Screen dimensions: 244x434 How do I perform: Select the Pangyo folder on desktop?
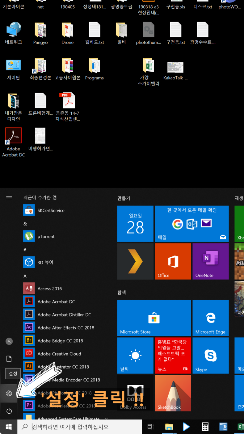click(x=40, y=33)
